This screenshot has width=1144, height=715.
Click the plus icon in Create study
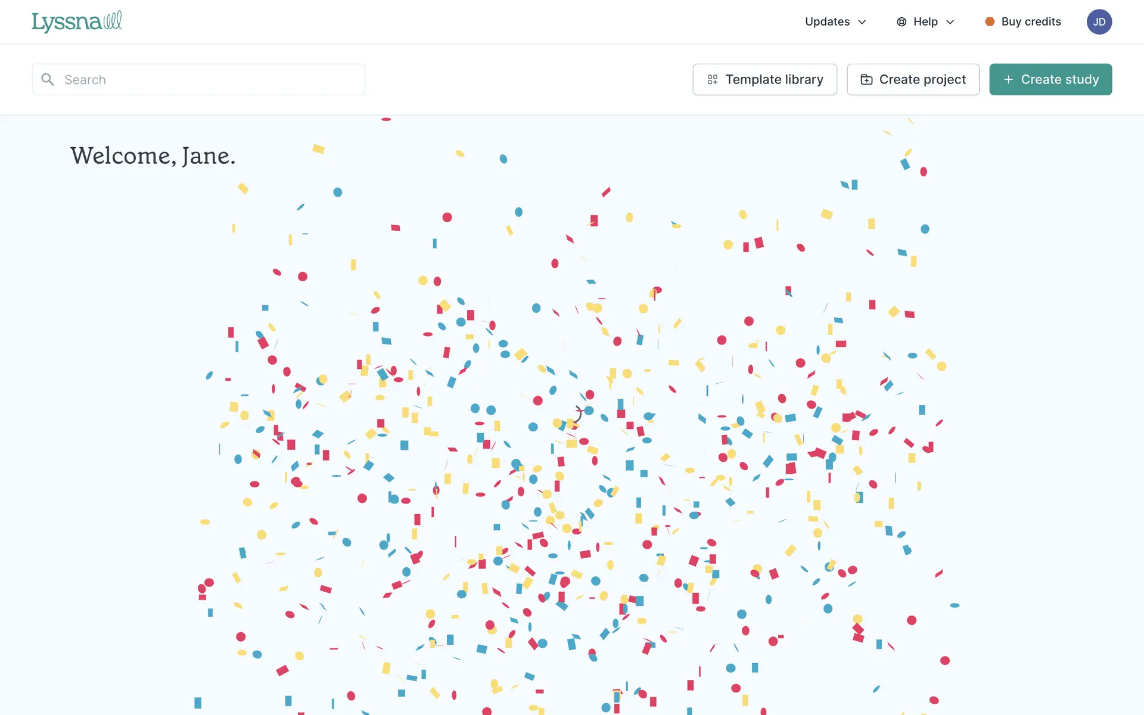pos(1008,79)
